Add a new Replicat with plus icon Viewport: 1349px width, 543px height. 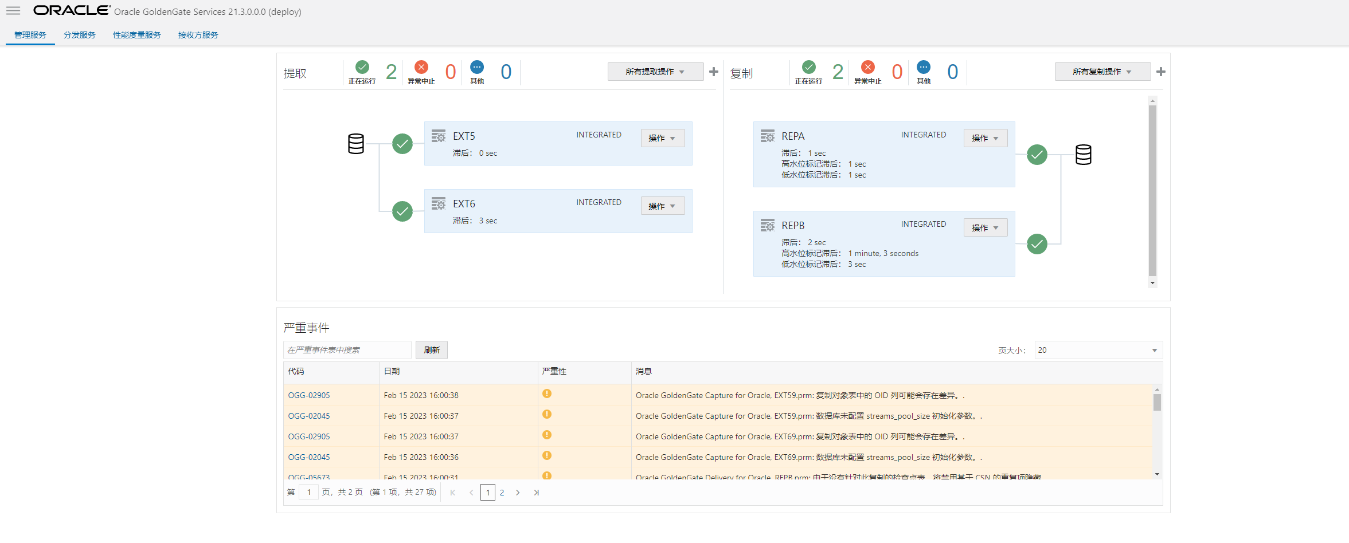[1161, 72]
